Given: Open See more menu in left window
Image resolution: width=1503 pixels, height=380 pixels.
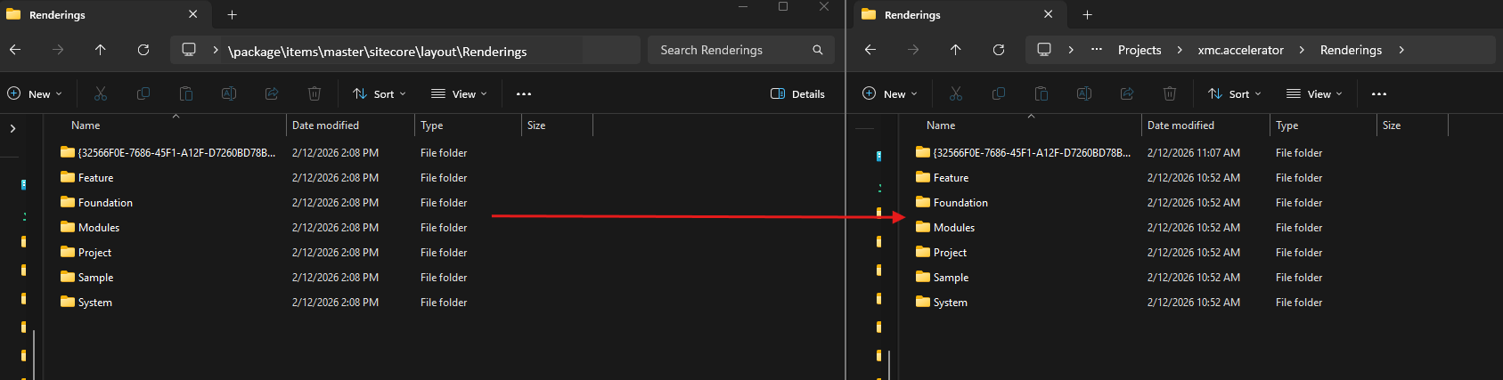Looking at the screenshot, I should coord(524,93).
